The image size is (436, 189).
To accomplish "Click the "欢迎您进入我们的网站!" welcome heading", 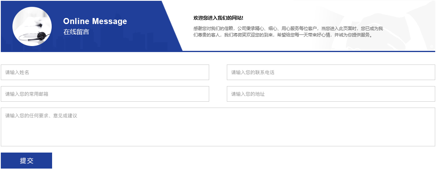I will pos(218,18).
